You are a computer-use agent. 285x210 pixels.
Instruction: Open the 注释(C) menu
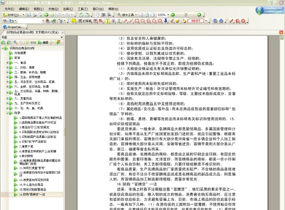(68, 9)
